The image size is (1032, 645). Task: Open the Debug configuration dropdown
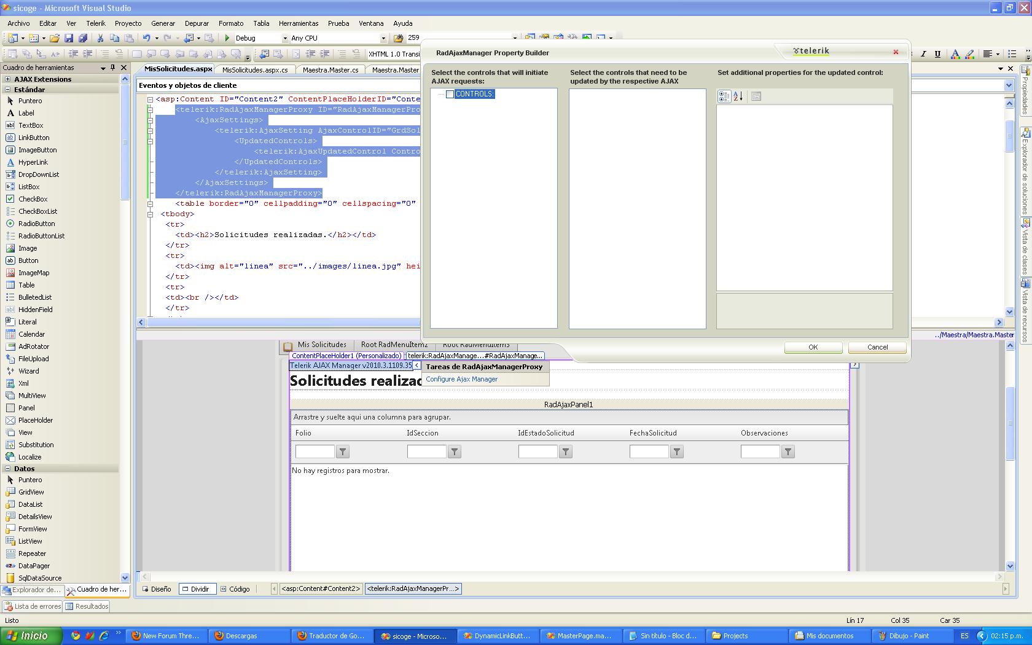coord(284,38)
